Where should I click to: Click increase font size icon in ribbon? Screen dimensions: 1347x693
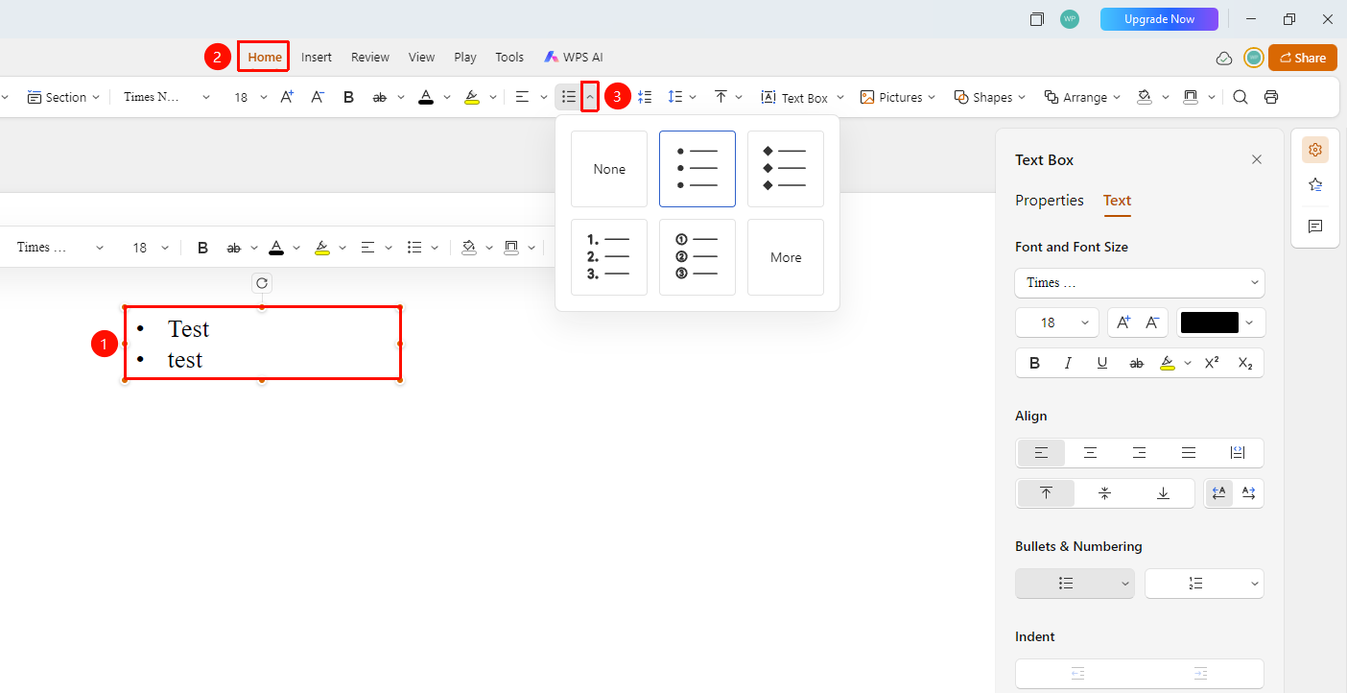pyautogui.click(x=287, y=97)
